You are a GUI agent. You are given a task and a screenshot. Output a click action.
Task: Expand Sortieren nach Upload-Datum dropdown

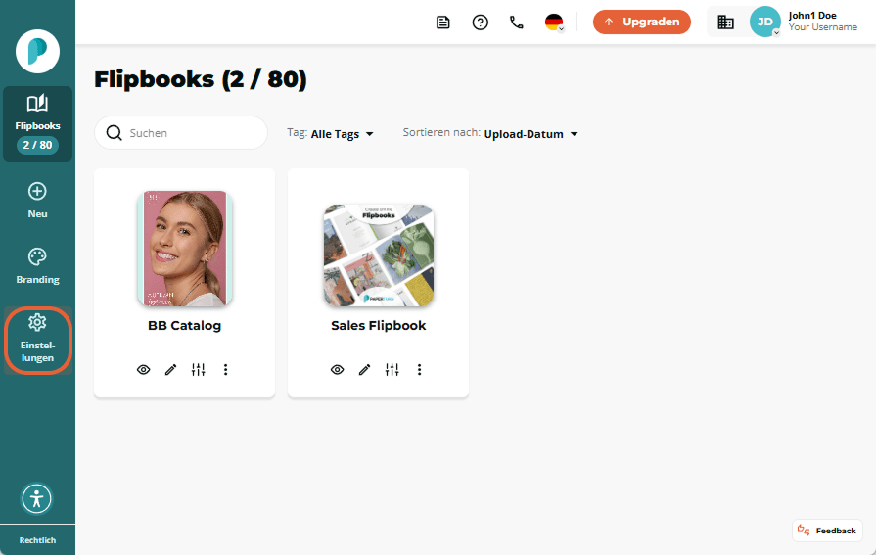[x=490, y=134]
